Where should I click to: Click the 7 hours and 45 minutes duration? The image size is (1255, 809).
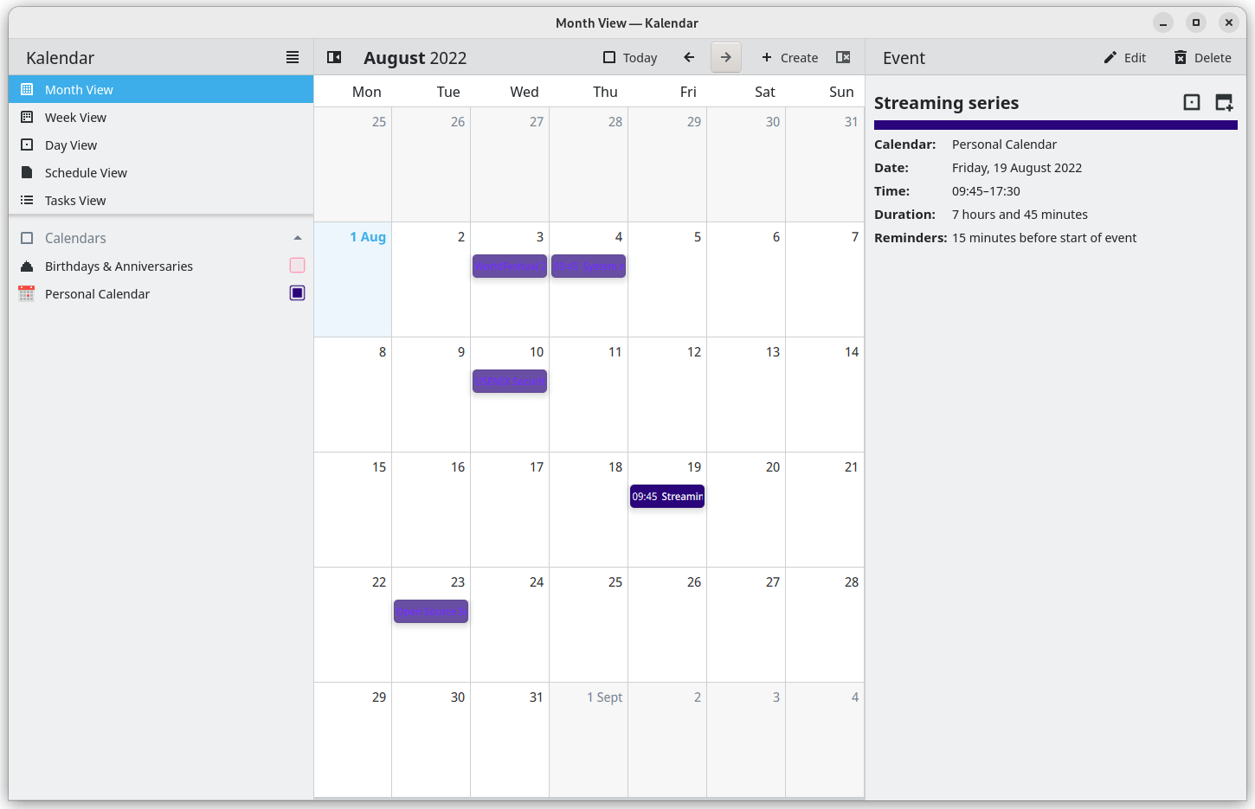click(1020, 215)
